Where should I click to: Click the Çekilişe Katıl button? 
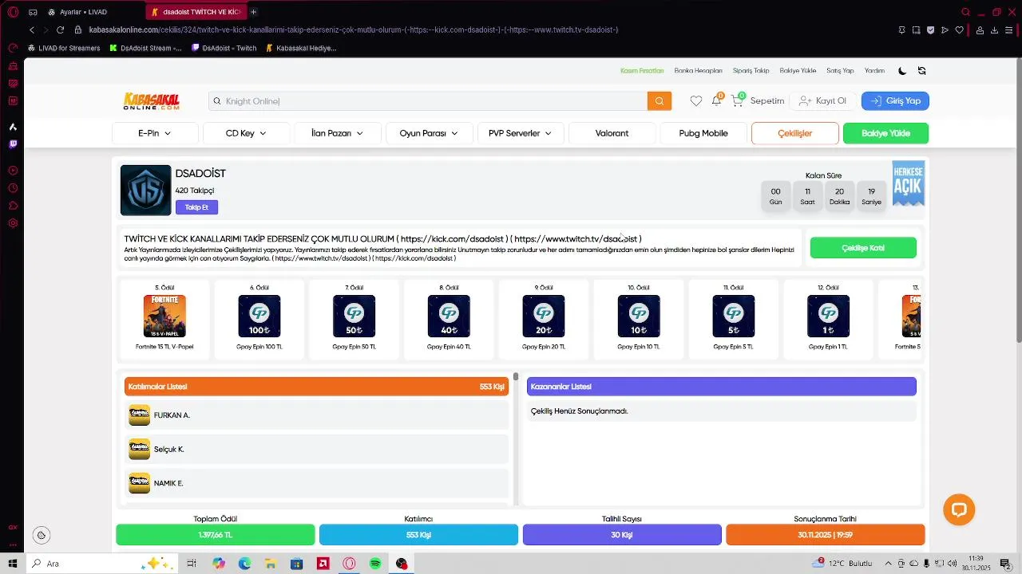[x=863, y=248]
